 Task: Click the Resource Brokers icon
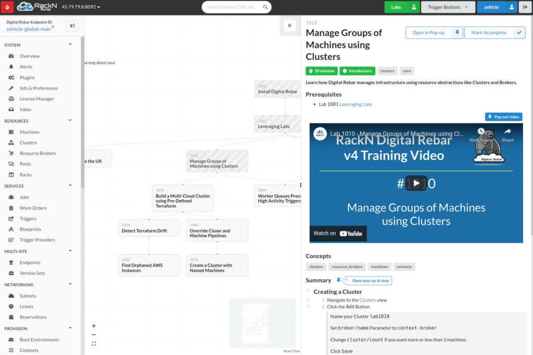click(11, 153)
